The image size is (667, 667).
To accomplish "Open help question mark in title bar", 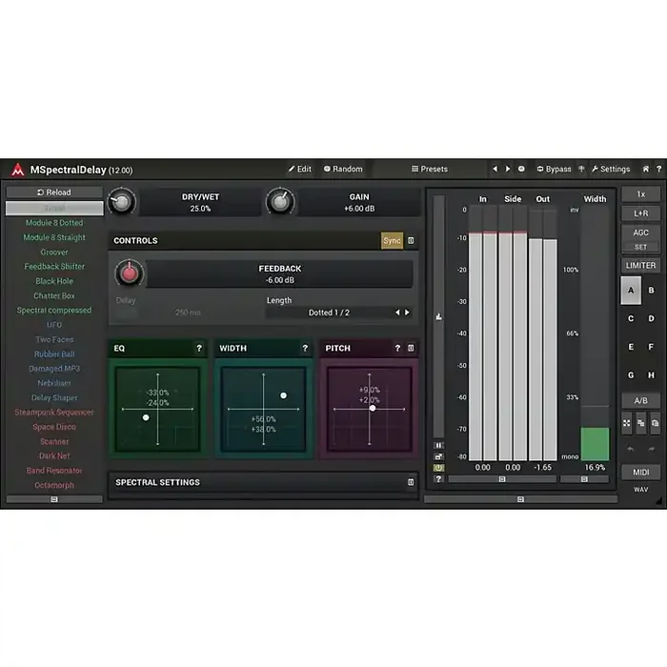I will coord(658,169).
